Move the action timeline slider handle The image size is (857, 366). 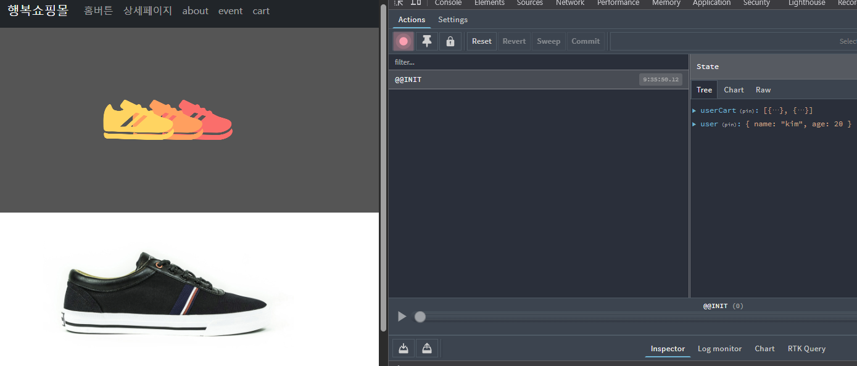(x=420, y=317)
